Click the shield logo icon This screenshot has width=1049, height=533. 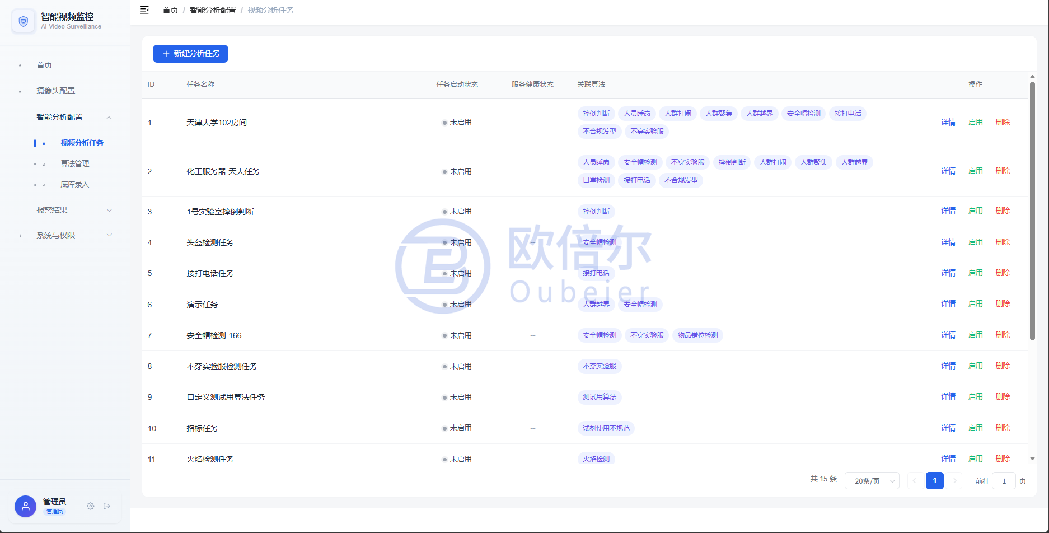23,21
